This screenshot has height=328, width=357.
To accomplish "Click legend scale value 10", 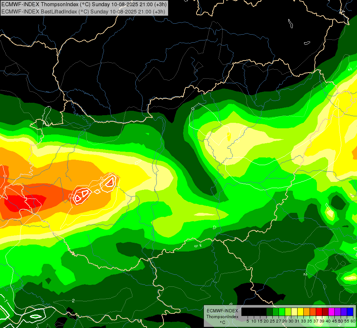I will (x=254, y=321).
